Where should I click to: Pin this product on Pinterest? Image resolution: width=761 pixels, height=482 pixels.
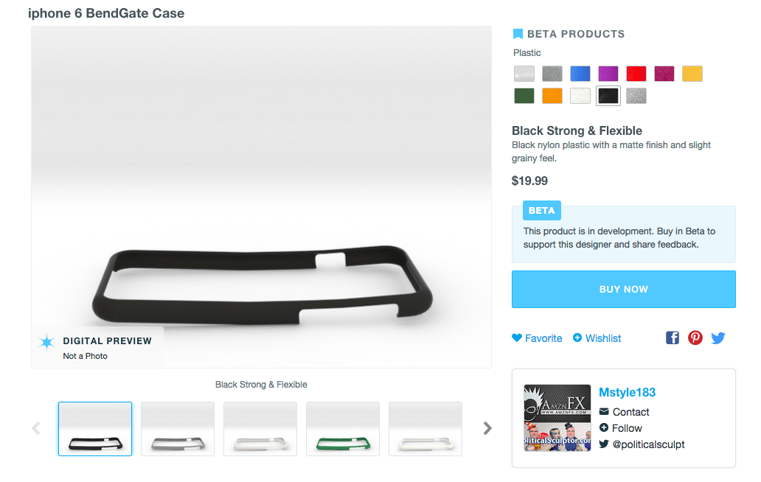click(x=695, y=338)
